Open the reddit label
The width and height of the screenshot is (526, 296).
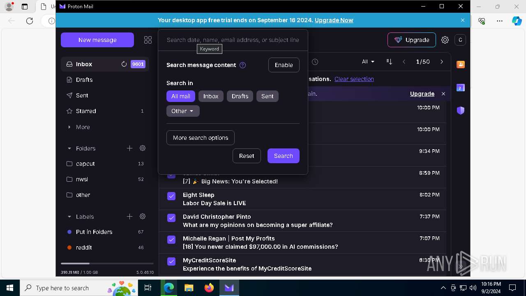105,247
